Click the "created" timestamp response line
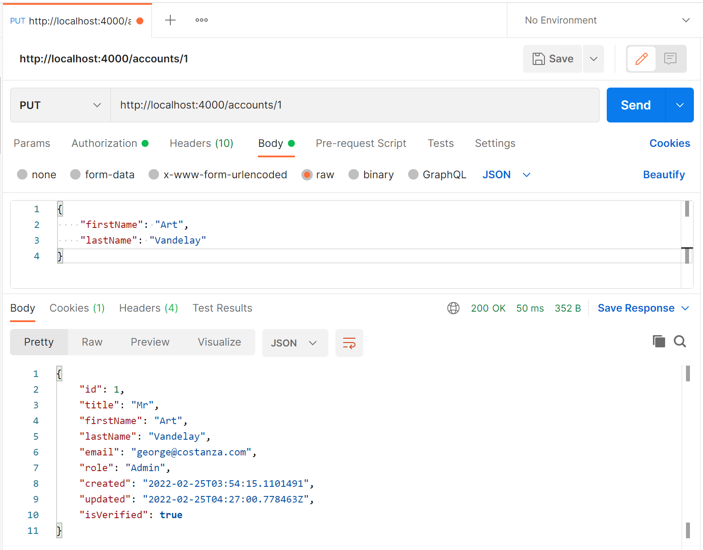This screenshot has height=550, width=703. coord(197,483)
